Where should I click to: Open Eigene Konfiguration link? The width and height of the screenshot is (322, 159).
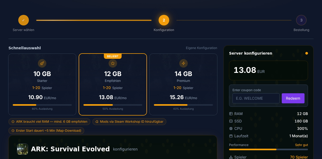point(202,48)
